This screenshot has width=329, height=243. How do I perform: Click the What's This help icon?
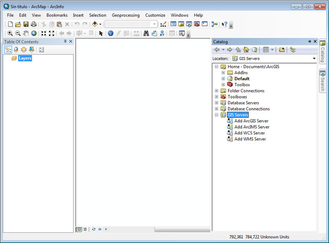[224, 24]
